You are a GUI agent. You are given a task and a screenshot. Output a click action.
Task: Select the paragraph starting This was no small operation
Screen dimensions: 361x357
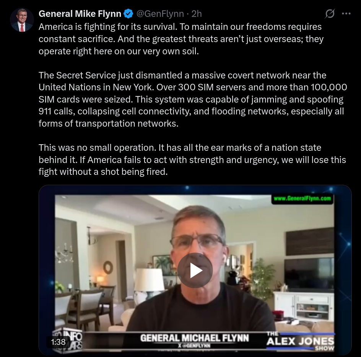192,160
